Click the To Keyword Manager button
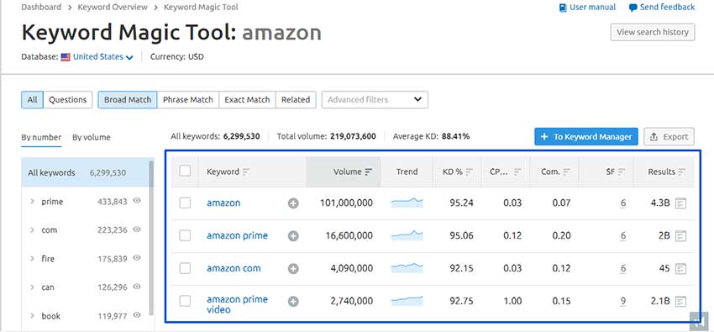The height and width of the screenshot is (332, 714). click(586, 137)
